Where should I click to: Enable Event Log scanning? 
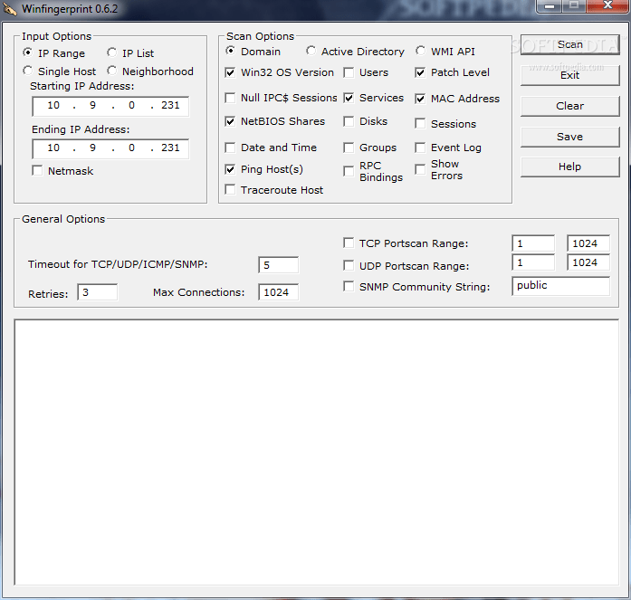tap(420, 148)
